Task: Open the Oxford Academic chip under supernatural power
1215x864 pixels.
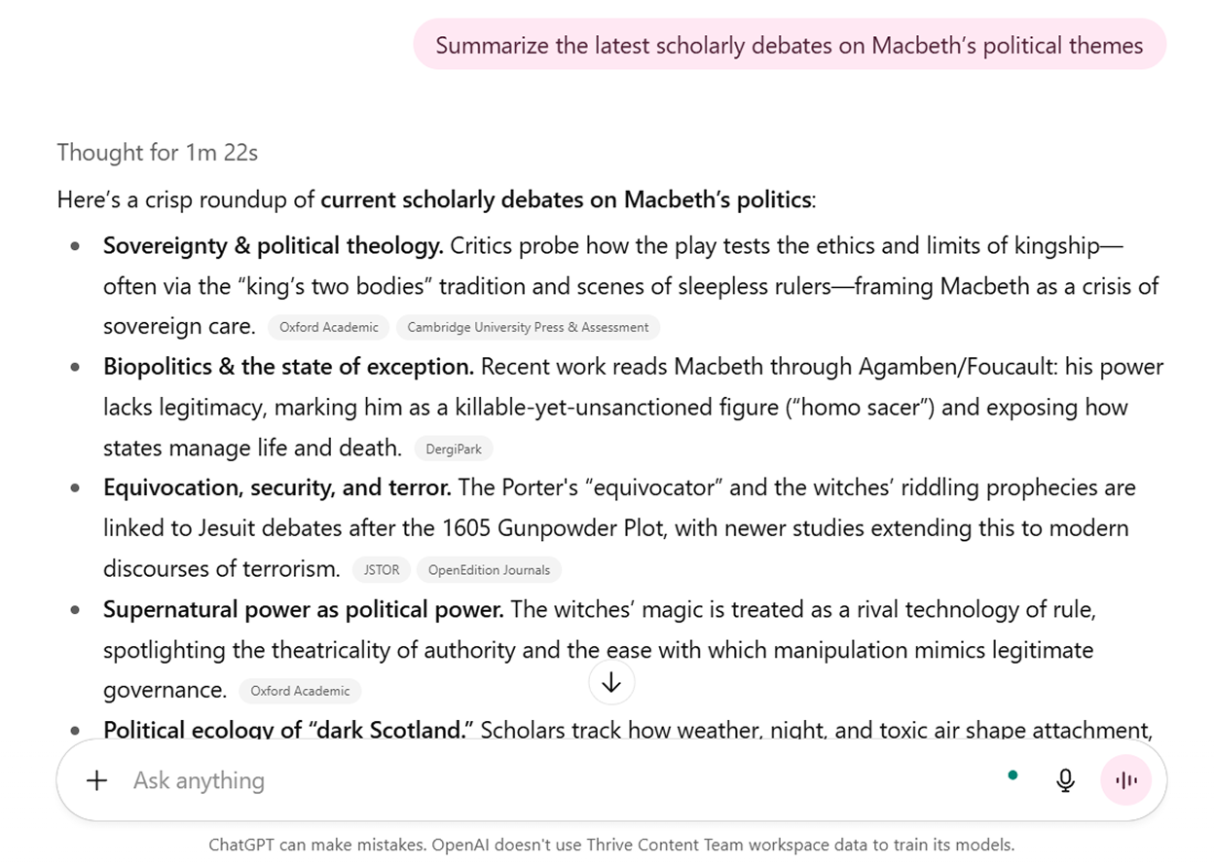Action: coord(300,691)
